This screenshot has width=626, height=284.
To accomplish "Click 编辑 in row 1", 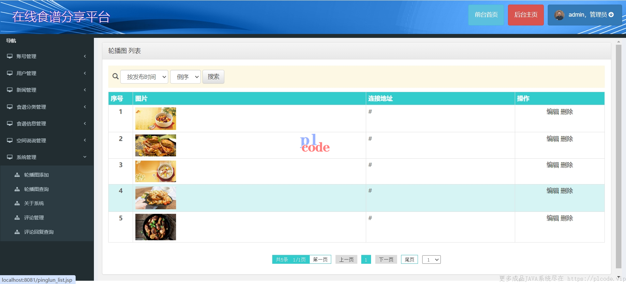I will click(x=553, y=112).
